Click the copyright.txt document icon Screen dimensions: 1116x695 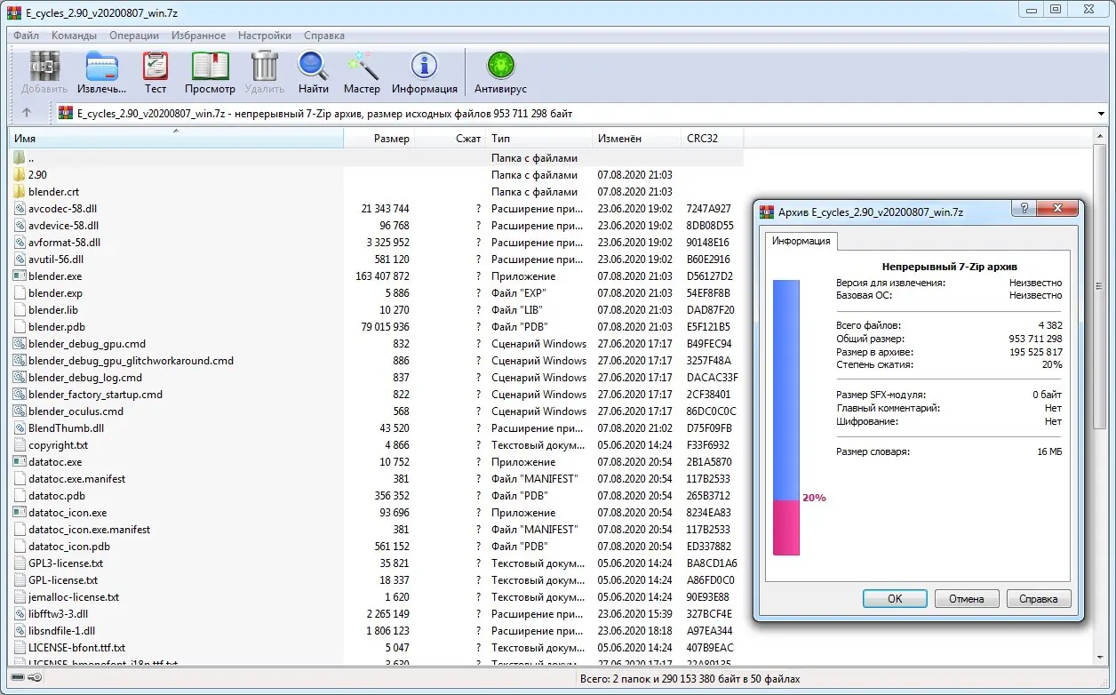(x=20, y=445)
